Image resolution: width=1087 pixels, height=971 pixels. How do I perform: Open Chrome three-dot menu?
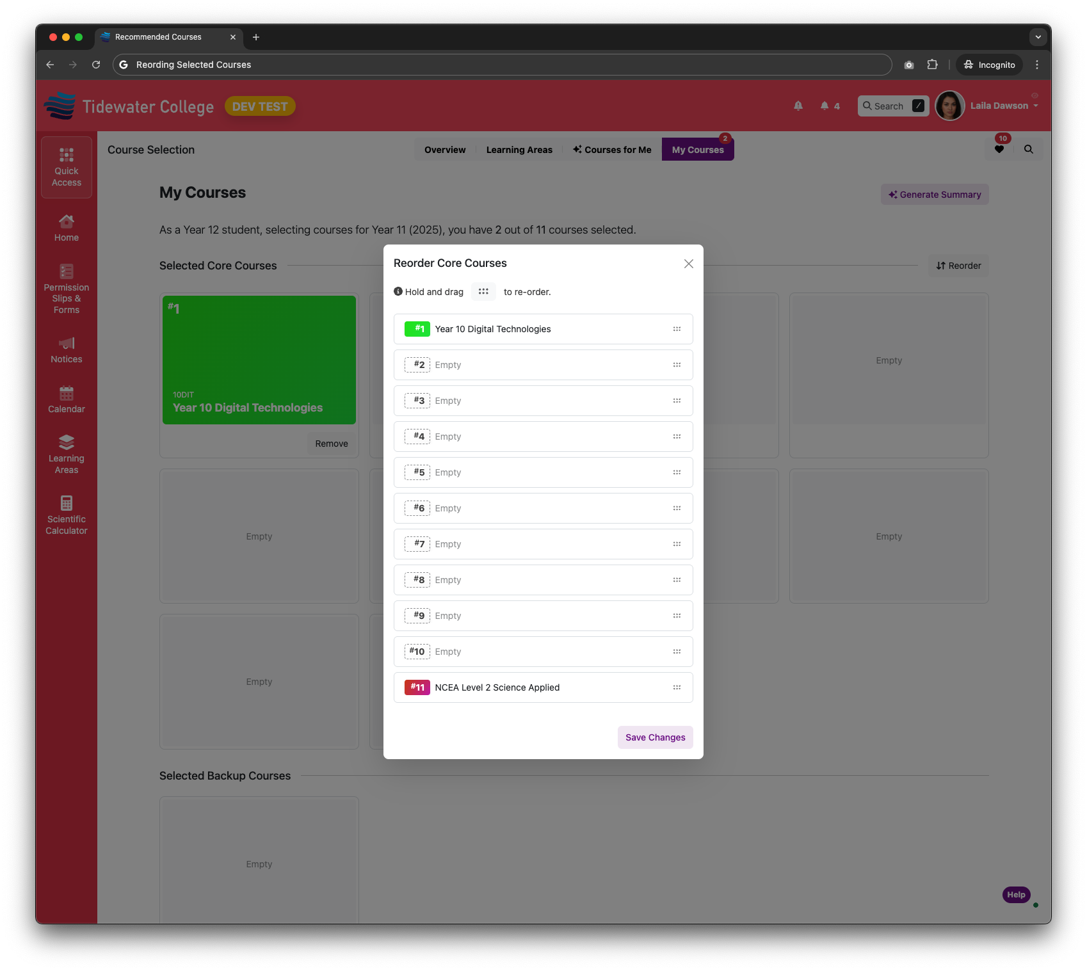[x=1037, y=65]
